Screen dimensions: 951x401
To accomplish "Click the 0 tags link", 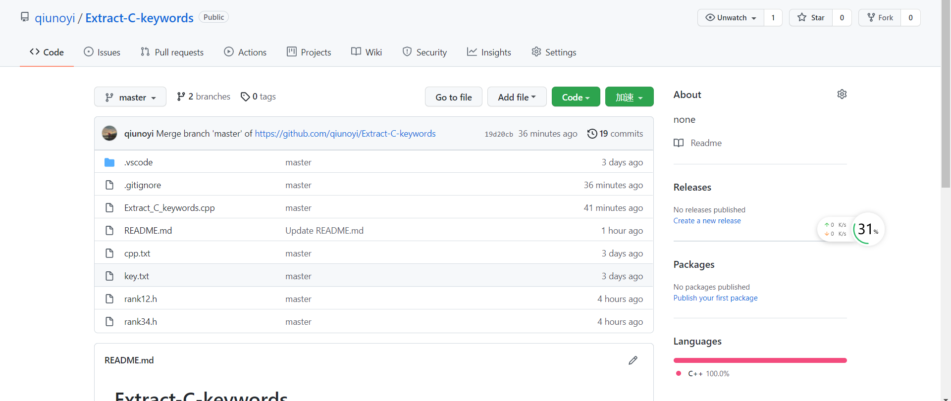I will (x=258, y=97).
